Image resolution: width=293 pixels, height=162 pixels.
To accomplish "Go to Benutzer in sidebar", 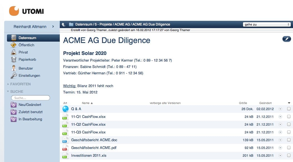I will [x=26, y=68].
